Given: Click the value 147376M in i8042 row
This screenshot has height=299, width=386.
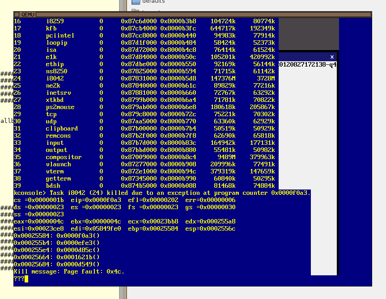Looking at the screenshot, I should tap(223, 78).
